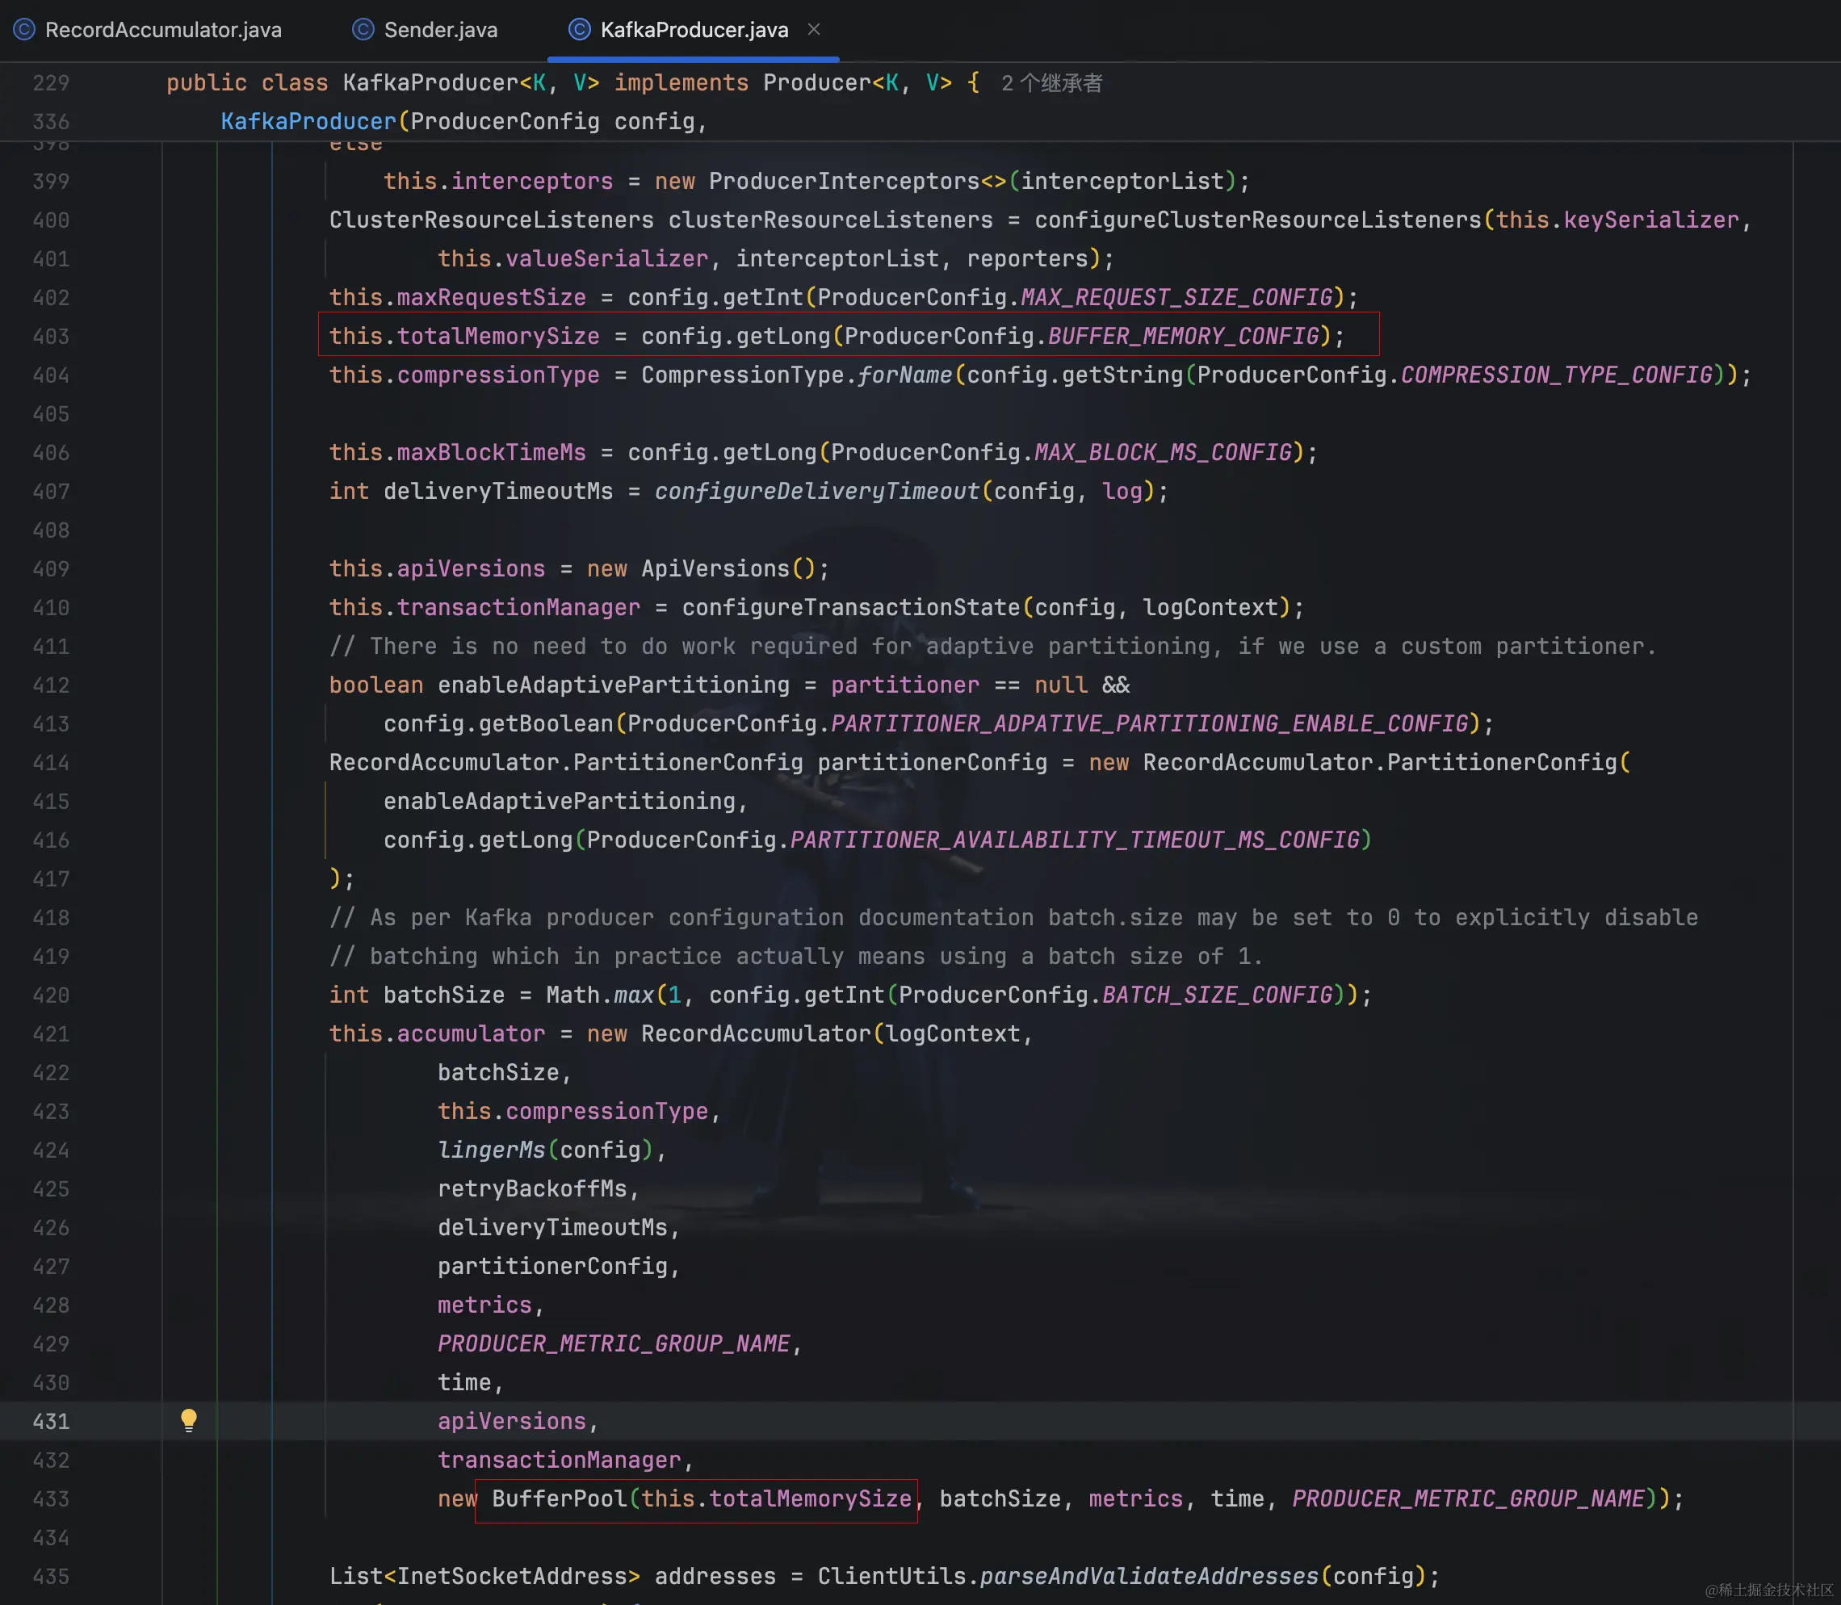
Task: Click the adaptive partitioning comment on line 411
Action: [992, 647]
